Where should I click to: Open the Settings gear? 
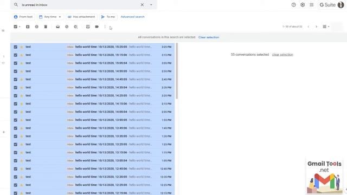(303, 5)
